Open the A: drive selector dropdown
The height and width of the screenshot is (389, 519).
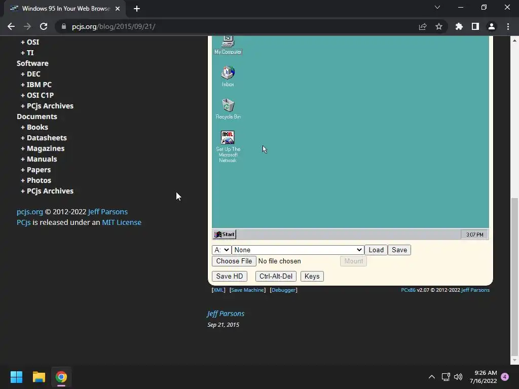[221, 250]
